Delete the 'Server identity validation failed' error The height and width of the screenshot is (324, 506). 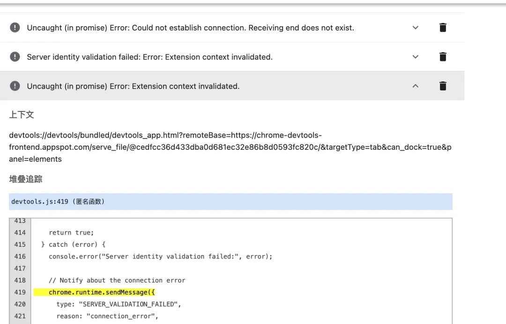tap(443, 57)
